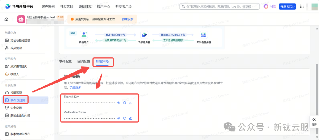Image resolution: width=319 pixels, height=140 pixels.
Task: Click the 开发者服务器 icon in diagram
Action: [x=204, y=35]
